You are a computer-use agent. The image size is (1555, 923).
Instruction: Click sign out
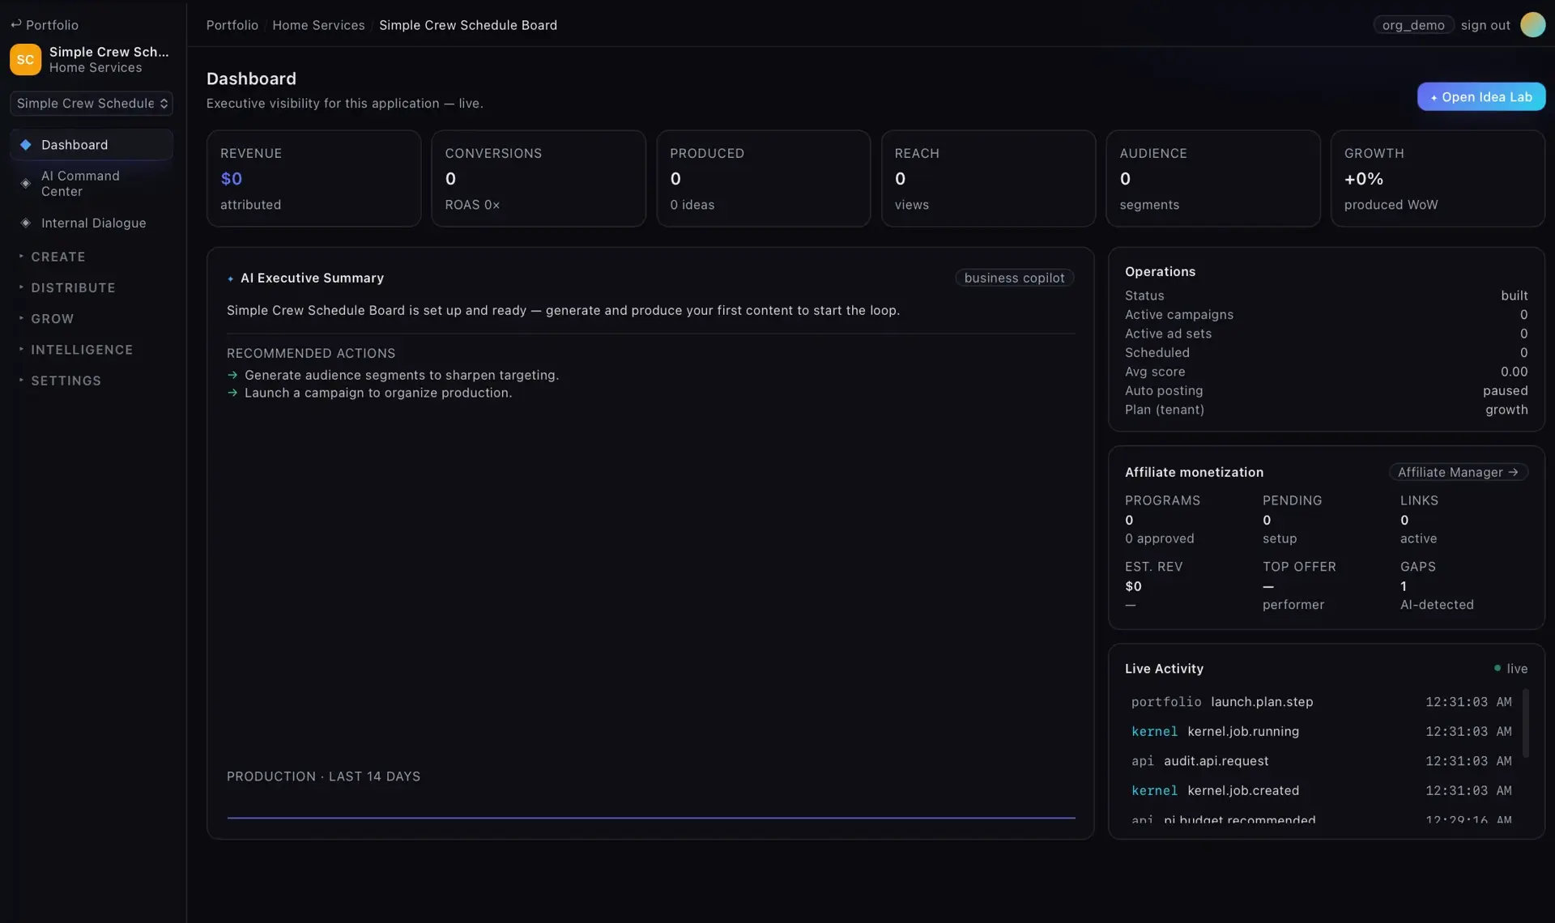(x=1485, y=25)
